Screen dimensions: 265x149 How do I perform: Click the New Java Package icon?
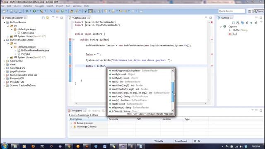(58, 11)
